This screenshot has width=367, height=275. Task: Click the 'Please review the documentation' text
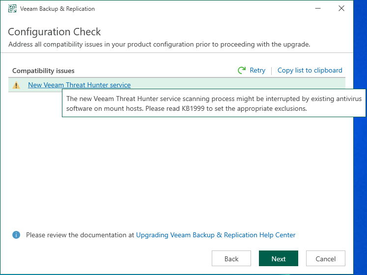(80, 235)
